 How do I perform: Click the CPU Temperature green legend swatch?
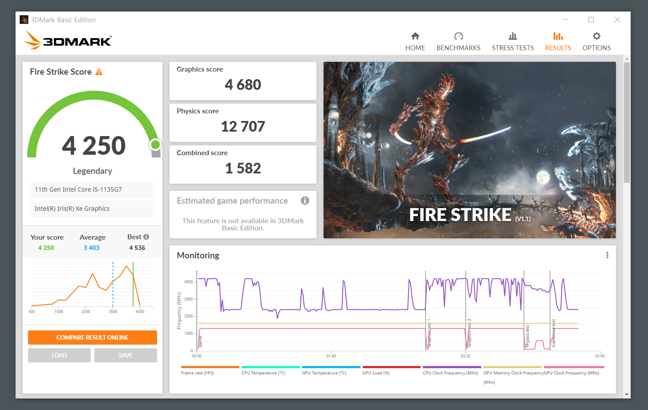(x=271, y=367)
